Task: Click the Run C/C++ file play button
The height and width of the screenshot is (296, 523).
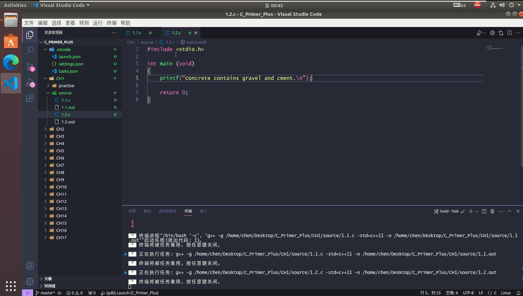Action: click(x=480, y=33)
